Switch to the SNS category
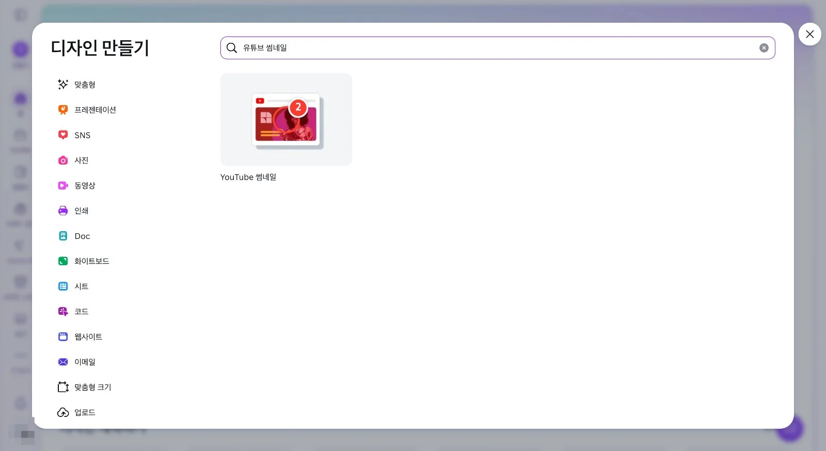This screenshot has width=826, height=451. click(83, 135)
